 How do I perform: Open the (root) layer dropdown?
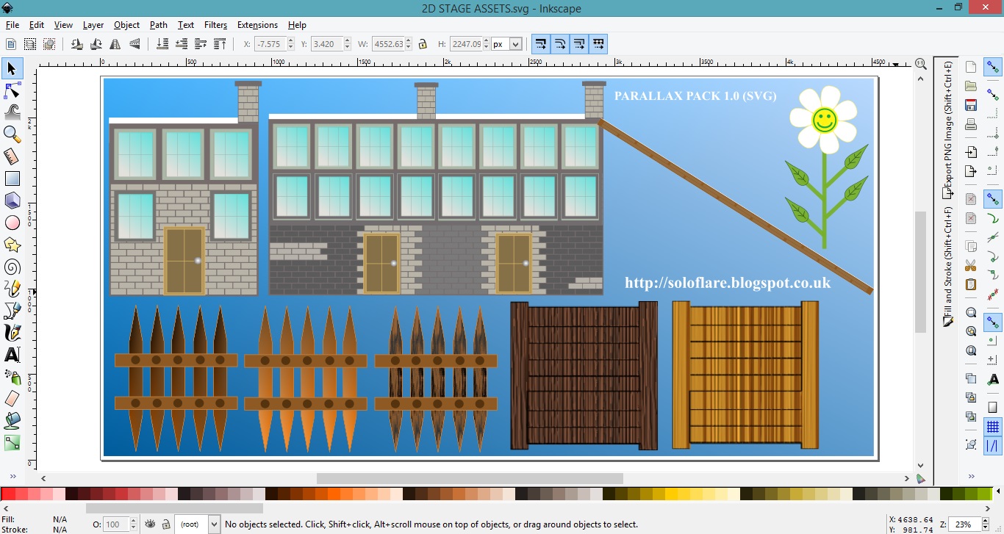[x=197, y=524]
